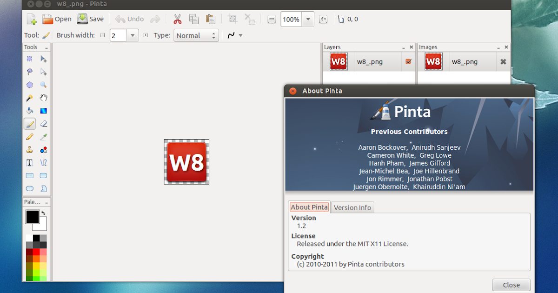Image resolution: width=558 pixels, height=293 pixels.
Task: Open the zoom level dropdown
Action: point(308,19)
